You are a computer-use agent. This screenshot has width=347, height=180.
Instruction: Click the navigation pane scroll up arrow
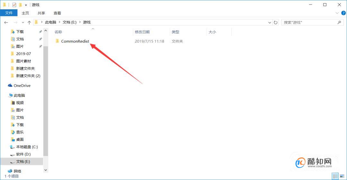click(x=46, y=31)
